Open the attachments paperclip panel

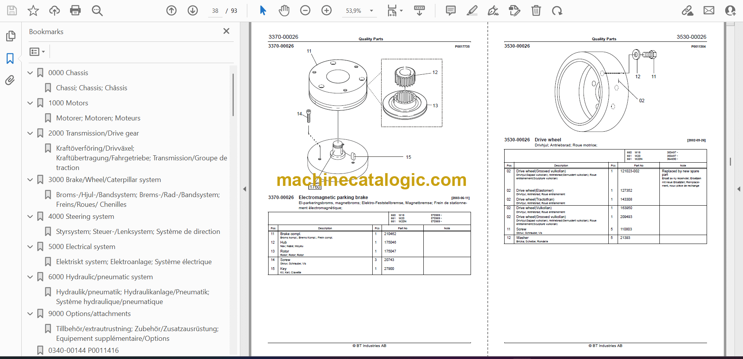10,80
